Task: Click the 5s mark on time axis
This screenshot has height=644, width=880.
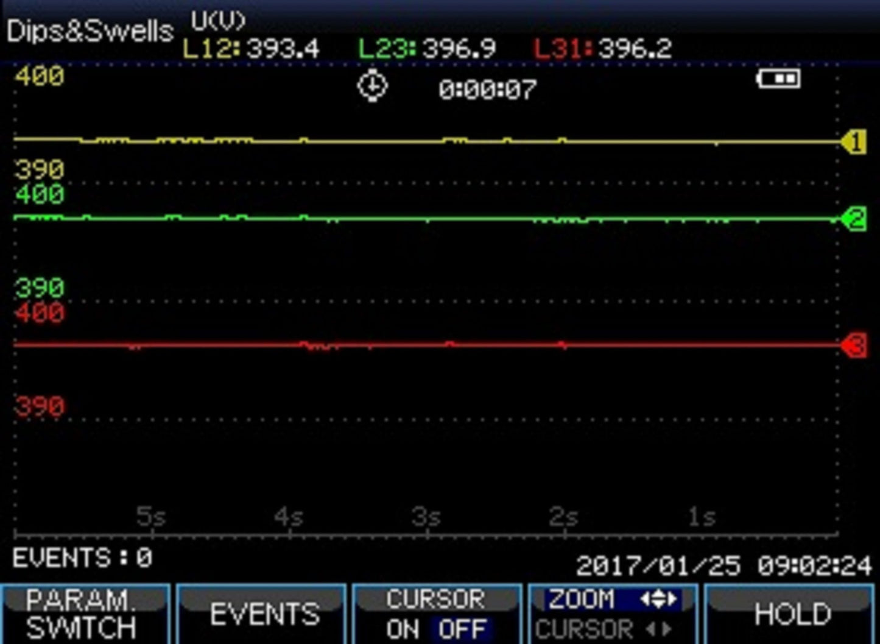Action: coord(150,517)
